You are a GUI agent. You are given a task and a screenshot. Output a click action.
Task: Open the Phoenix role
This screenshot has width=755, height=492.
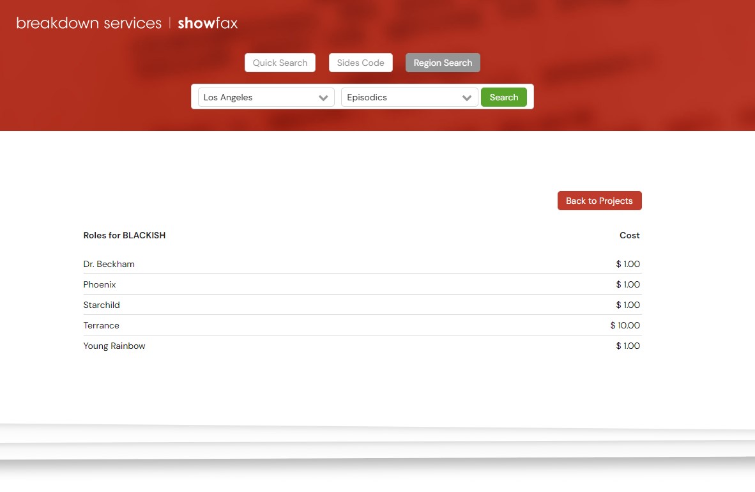pos(100,284)
